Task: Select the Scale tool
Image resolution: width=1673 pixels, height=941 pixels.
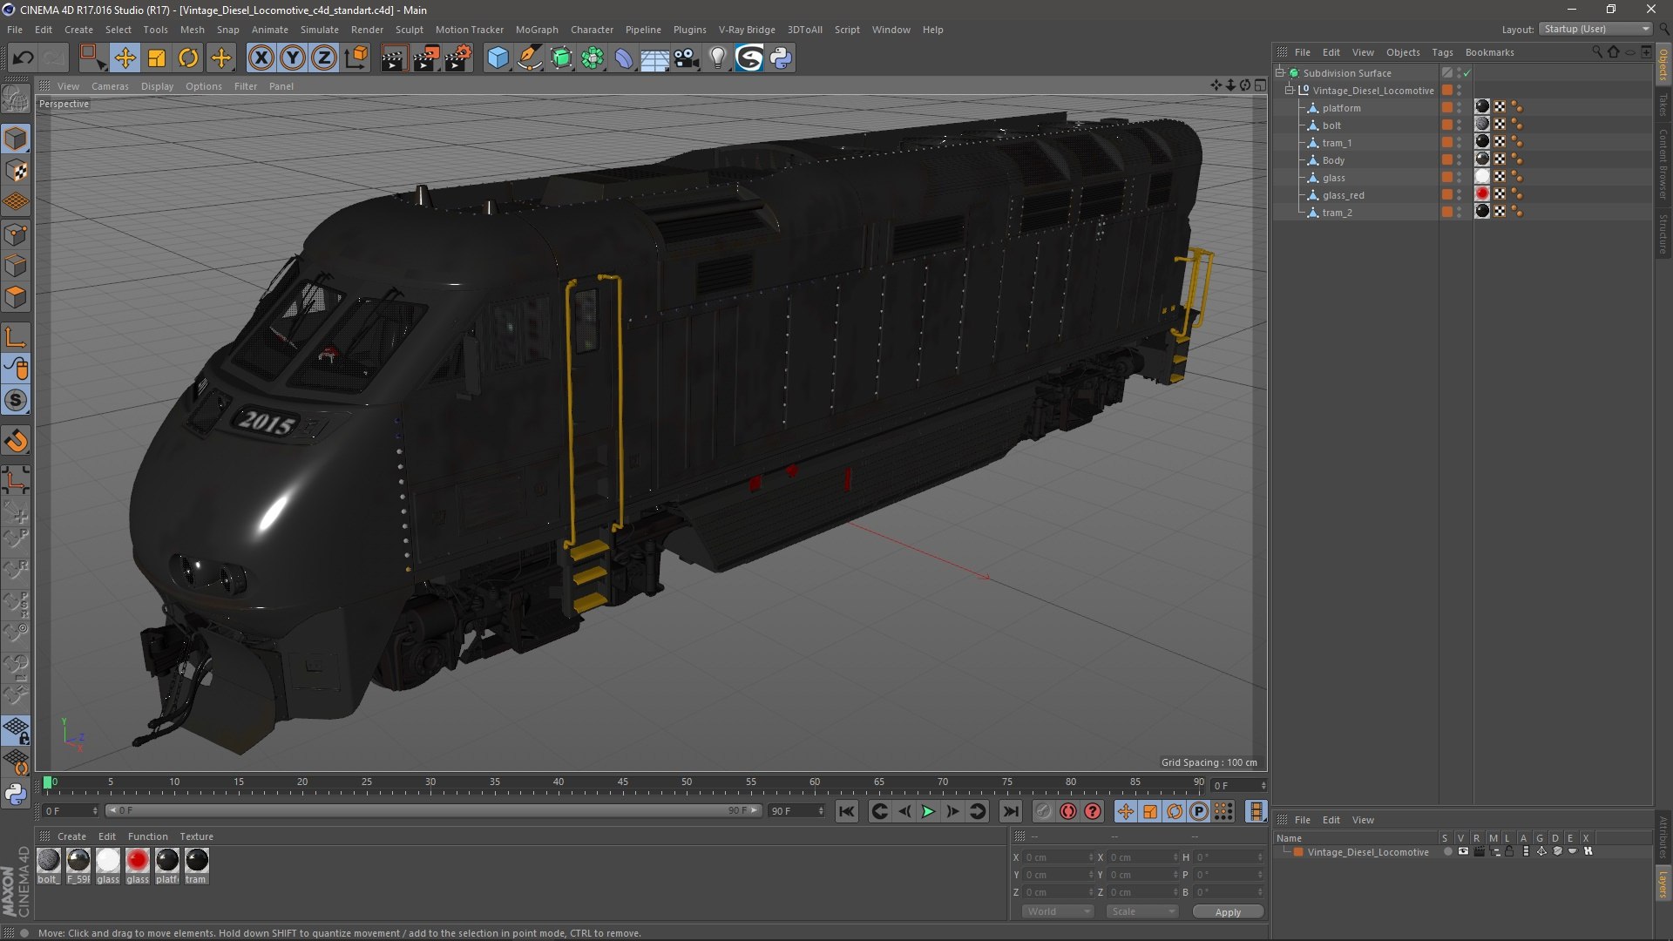Action: [x=157, y=58]
